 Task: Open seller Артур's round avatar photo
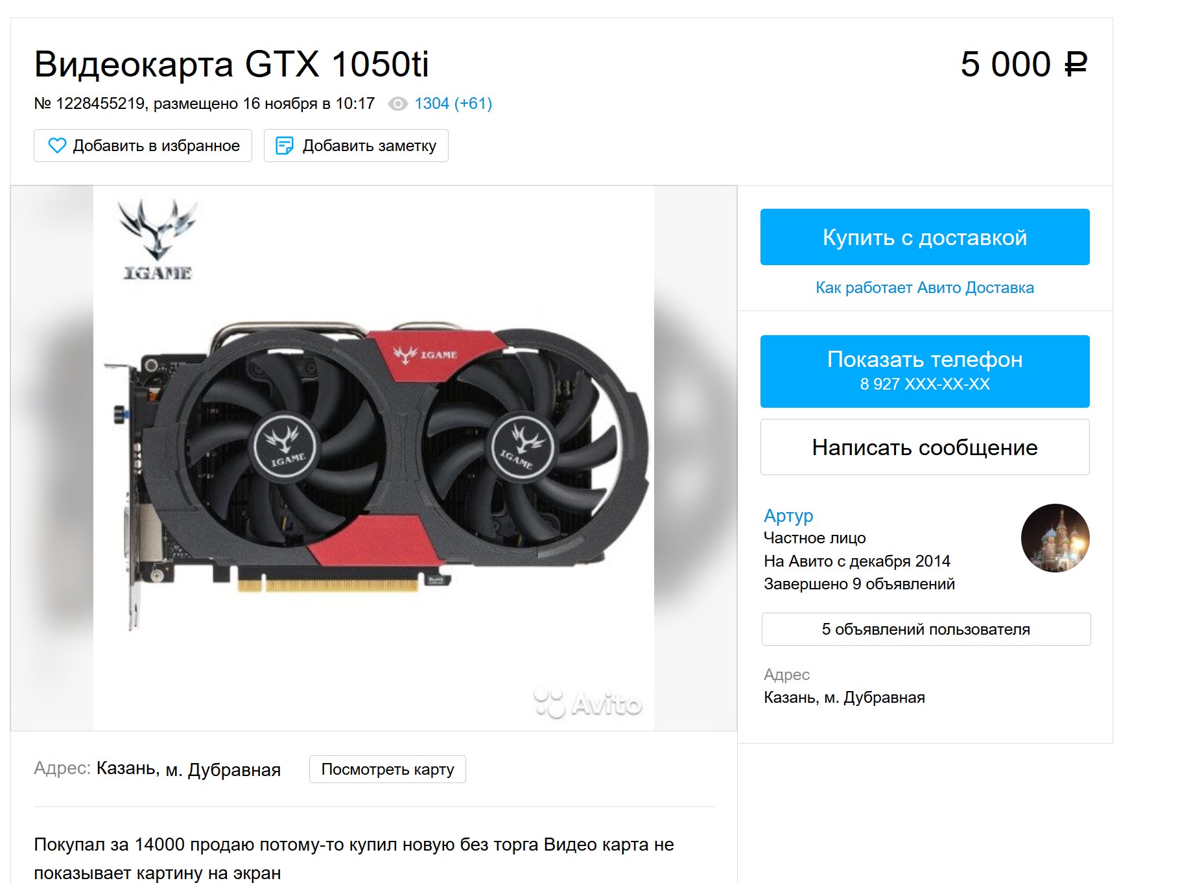[1055, 538]
